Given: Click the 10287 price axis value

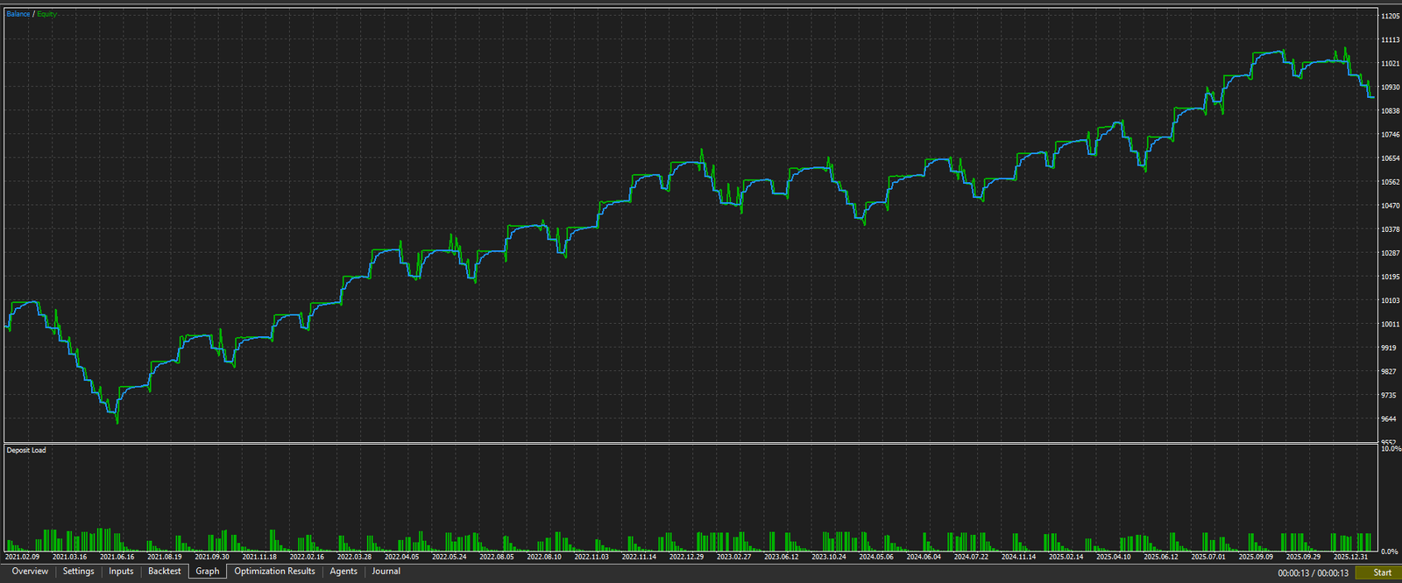Looking at the screenshot, I should tap(1390, 253).
